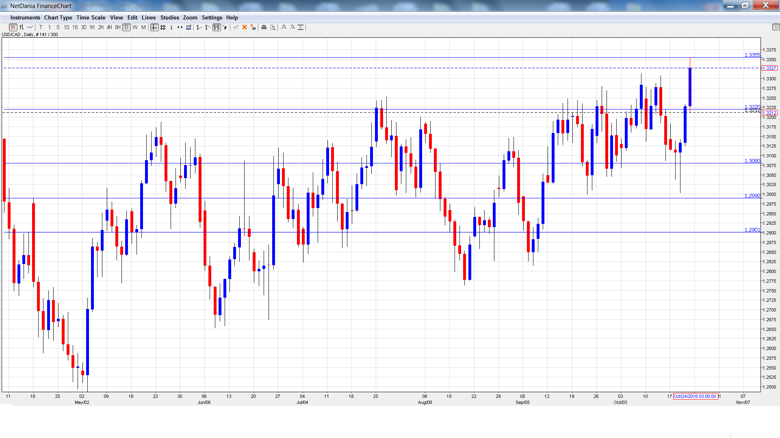Select the weekly W time scale

(135, 27)
